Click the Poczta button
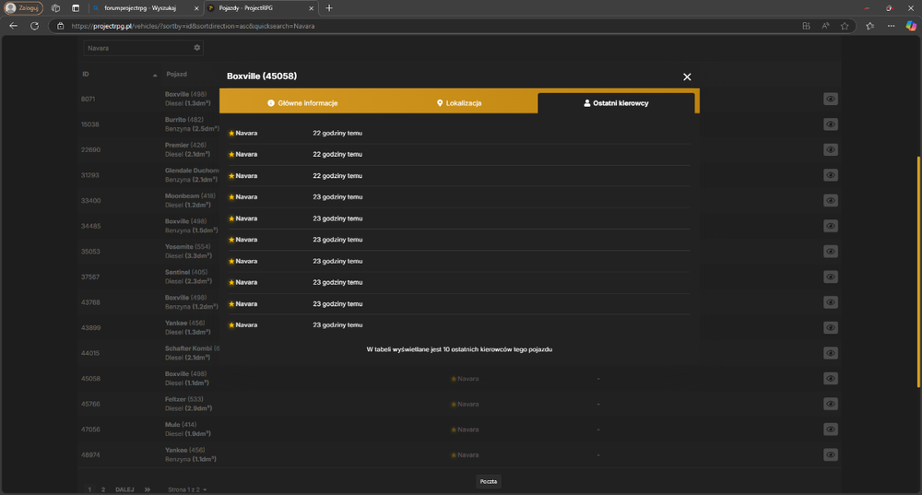The height and width of the screenshot is (495, 922). 488,481
